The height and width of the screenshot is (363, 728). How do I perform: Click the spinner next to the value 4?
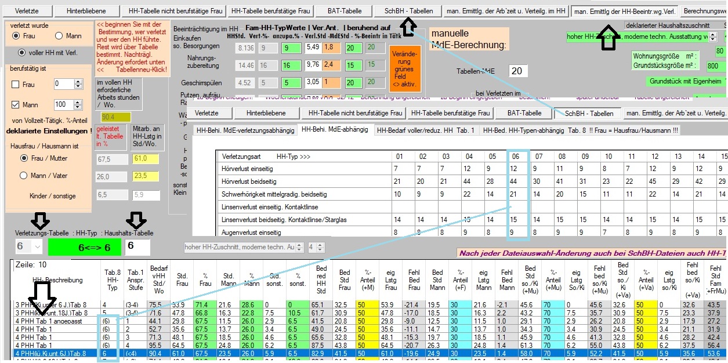point(319,247)
